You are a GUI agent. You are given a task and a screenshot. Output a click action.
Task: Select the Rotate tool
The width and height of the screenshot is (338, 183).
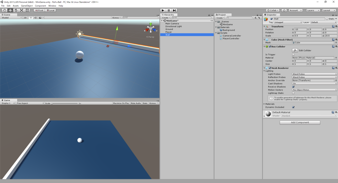coord(16,10)
